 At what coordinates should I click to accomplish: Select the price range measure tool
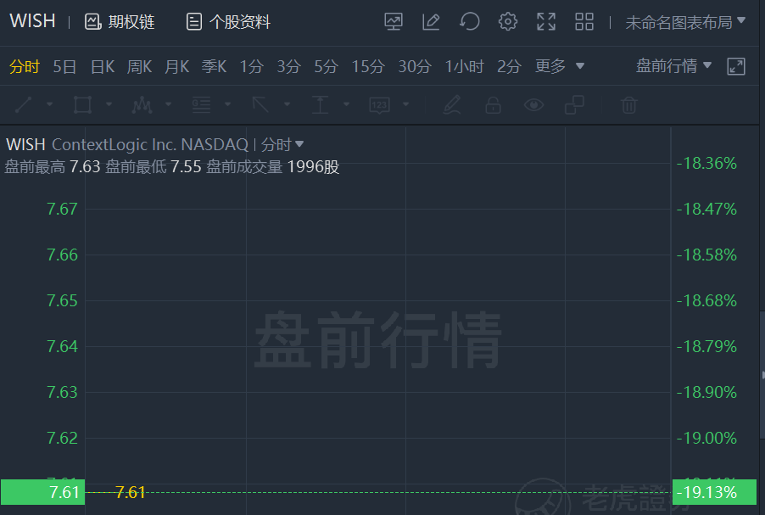click(x=320, y=105)
